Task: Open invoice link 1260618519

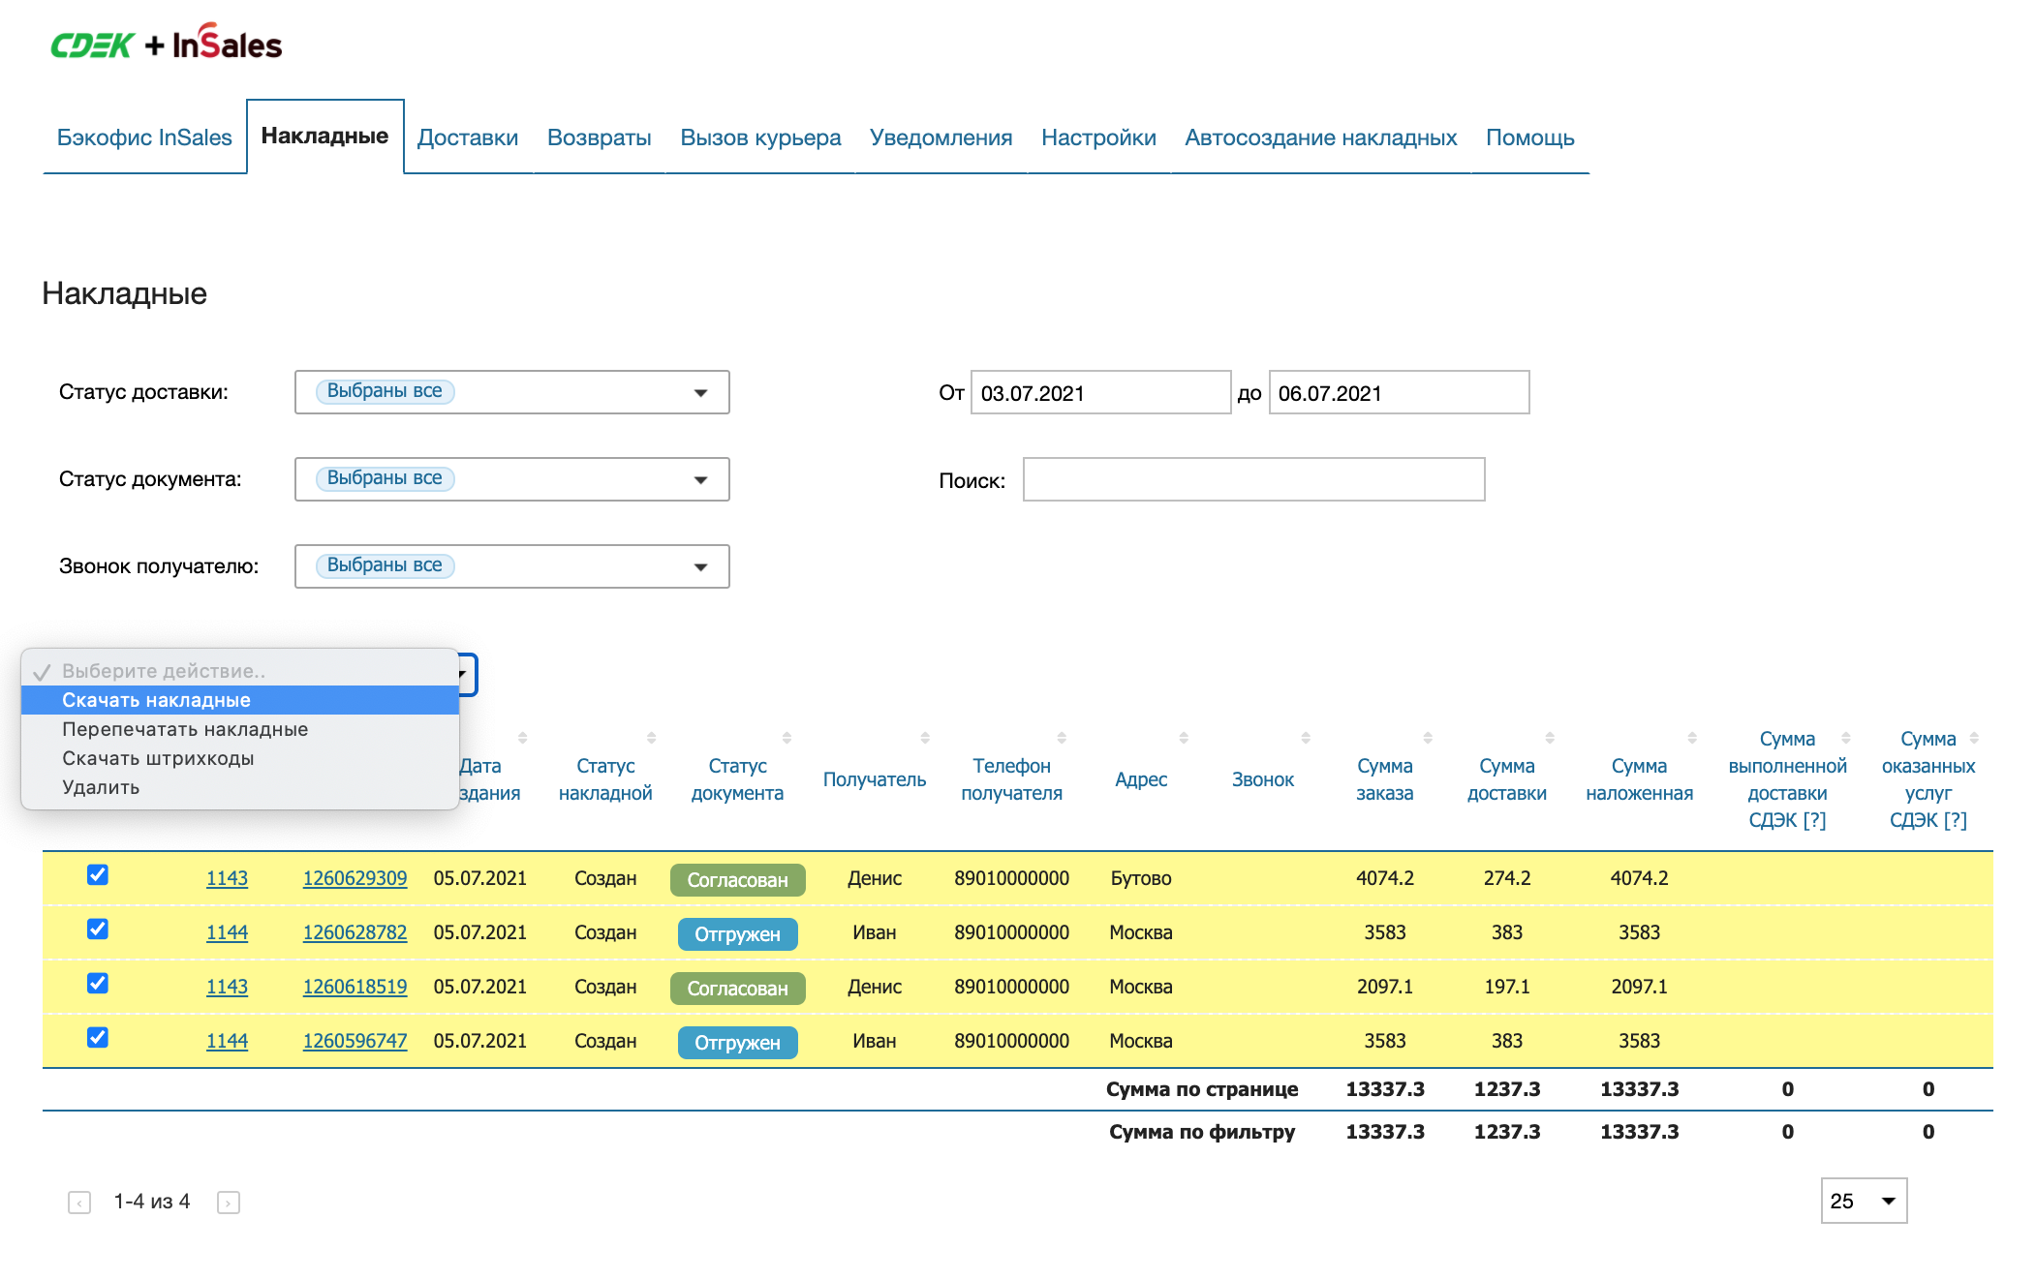Action: (x=355, y=987)
